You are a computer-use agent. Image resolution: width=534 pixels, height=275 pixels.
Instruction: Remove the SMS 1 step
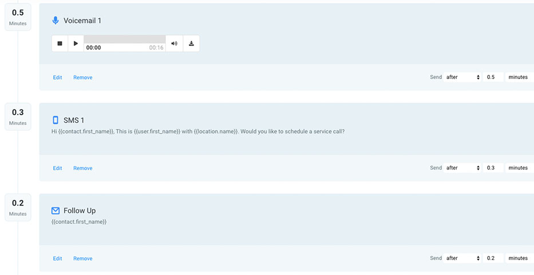[x=83, y=168]
